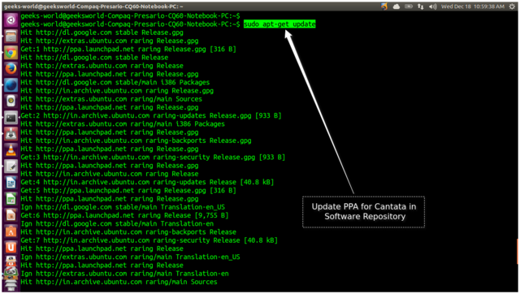Launch LibreOffice Impress from the dock
The image size is (520, 294).
point(11,215)
